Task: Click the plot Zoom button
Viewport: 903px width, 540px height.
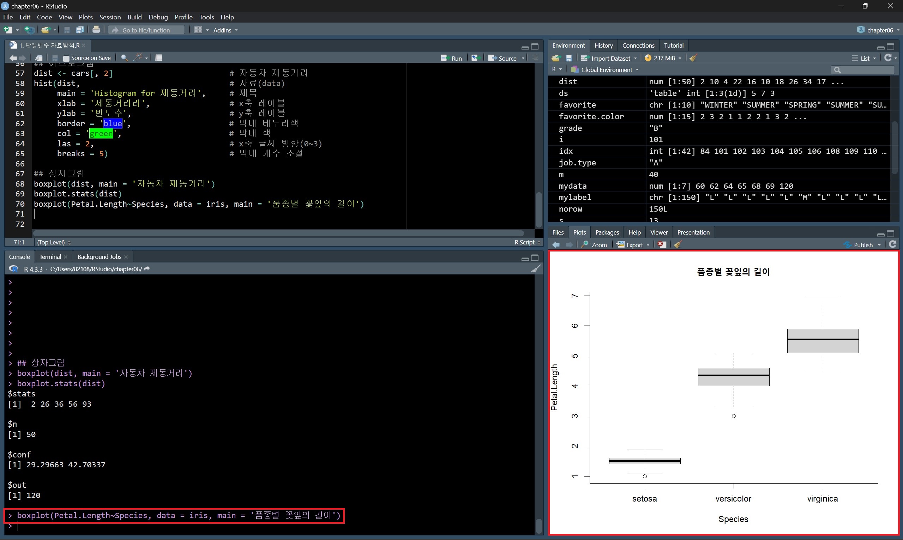Action: (x=594, y=245)
